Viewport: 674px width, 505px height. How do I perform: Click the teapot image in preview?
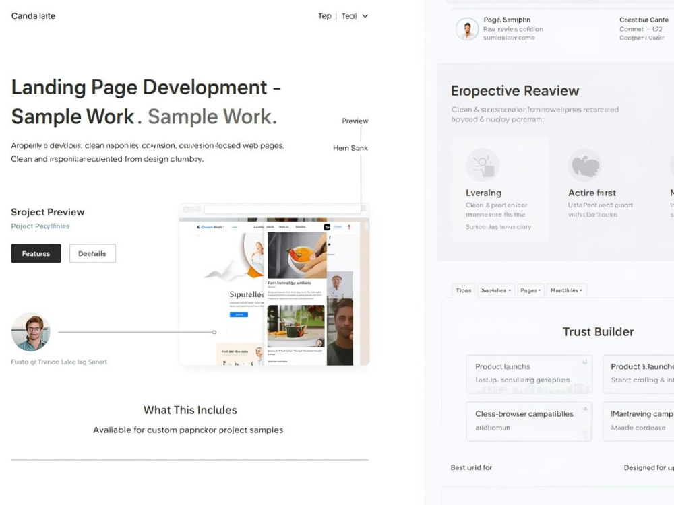(x=296, y=326)
